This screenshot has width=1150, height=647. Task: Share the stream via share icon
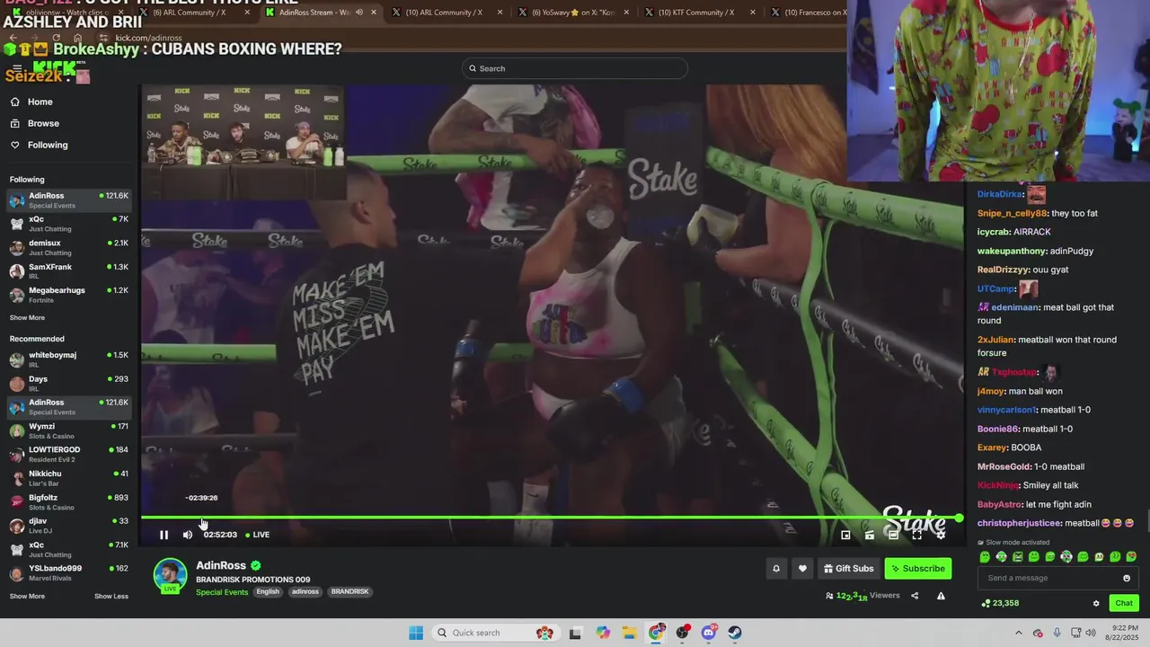915,596
